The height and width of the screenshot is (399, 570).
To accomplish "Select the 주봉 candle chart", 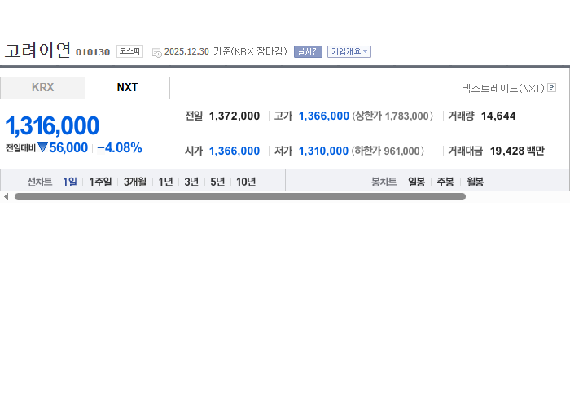I will click(x=445, y=182).
